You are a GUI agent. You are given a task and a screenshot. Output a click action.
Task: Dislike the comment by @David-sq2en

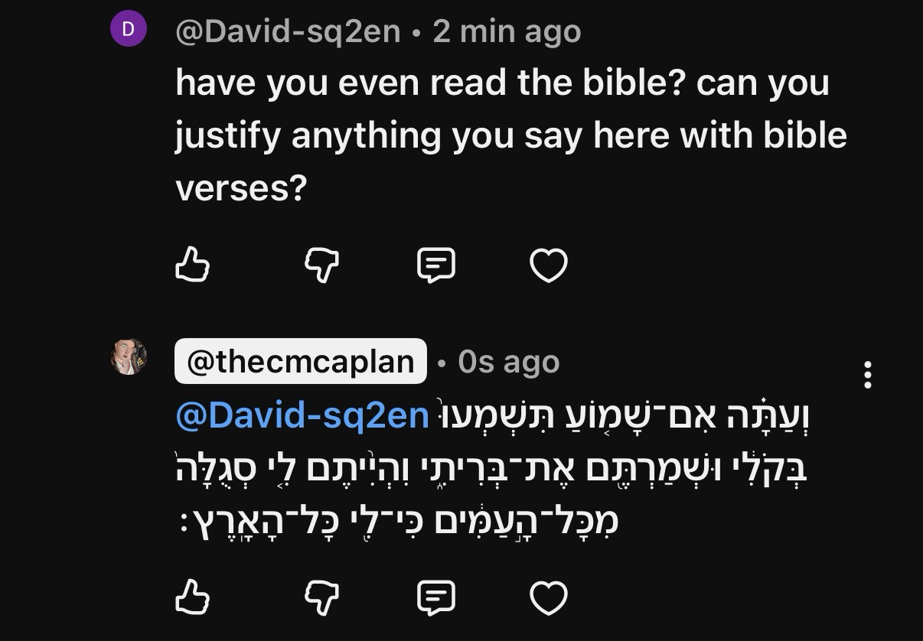[x=321, y=265]
